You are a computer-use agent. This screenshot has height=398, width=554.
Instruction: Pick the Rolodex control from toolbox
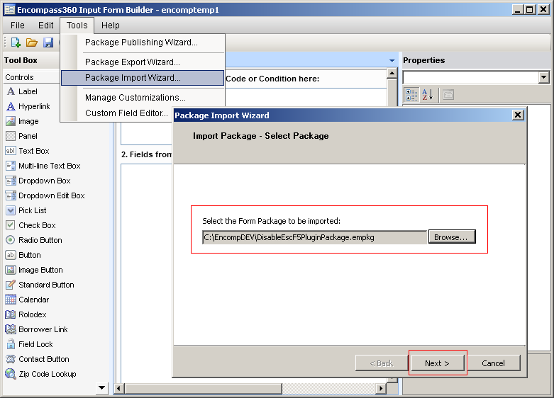tap(32, 314)
